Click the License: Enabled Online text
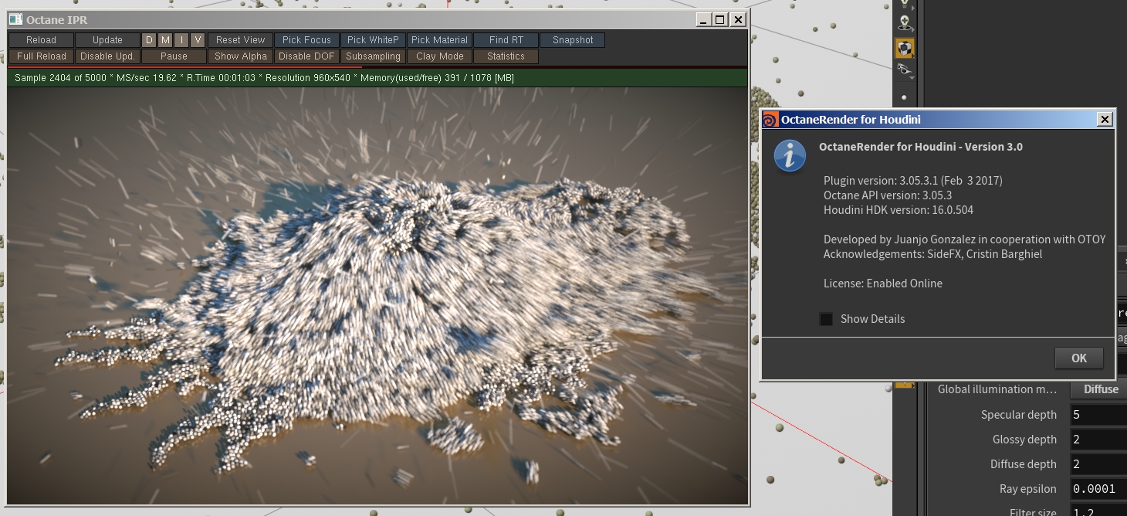1127x516 pixels. [x=882, y=283]
